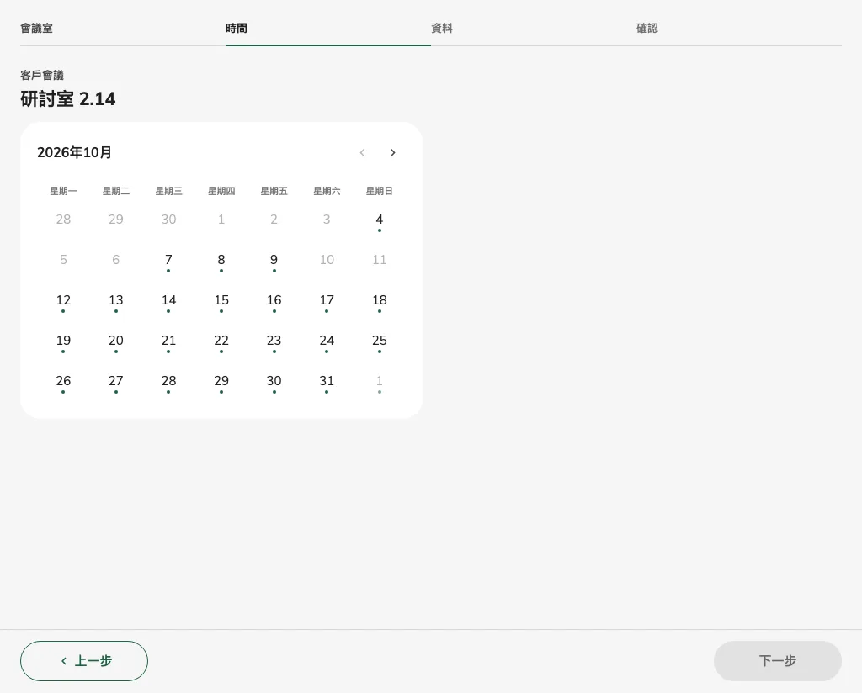Pick October 31 as the date

tap(327, 381)
